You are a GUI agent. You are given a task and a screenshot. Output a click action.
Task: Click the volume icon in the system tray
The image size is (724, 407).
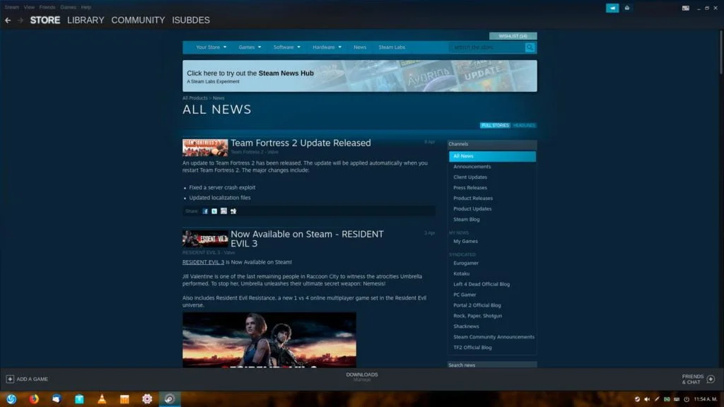[x=647, y=399]
